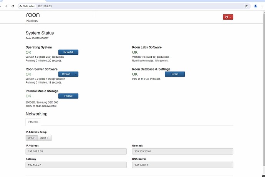The height and width of the screenshot is (177, 265).
Task: Reinstall the Operating System
Action: click(x=68, y=52)
